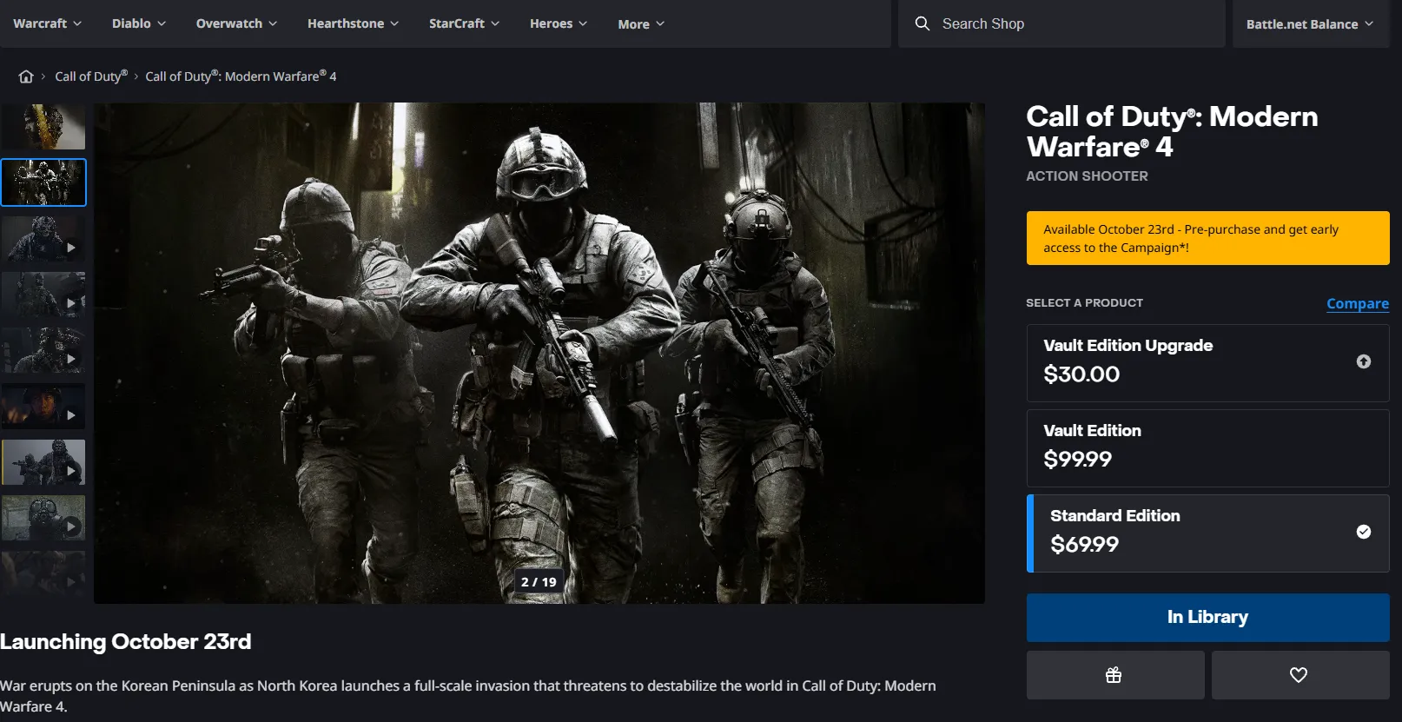Screen dimensions: 1402x722
Task: Click the main soldiers screenshot image
Action: point(539,353)
